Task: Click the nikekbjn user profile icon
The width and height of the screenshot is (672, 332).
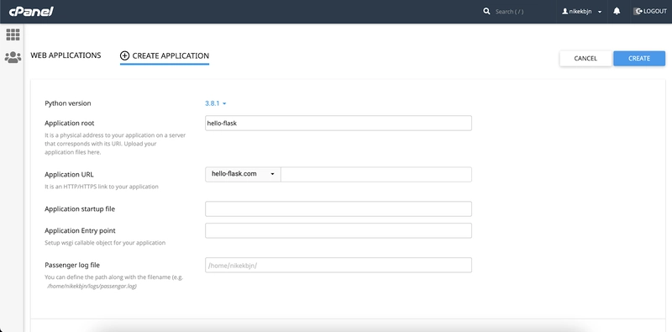Action: tap(564, 12)
